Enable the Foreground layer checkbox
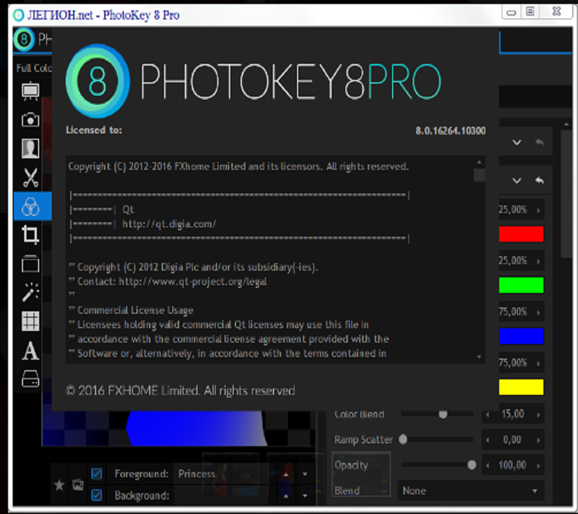This screenshot has height=514, width=578. [x=97, y=474]
